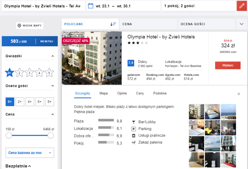Close the hotel details panel

coord(239,94)
